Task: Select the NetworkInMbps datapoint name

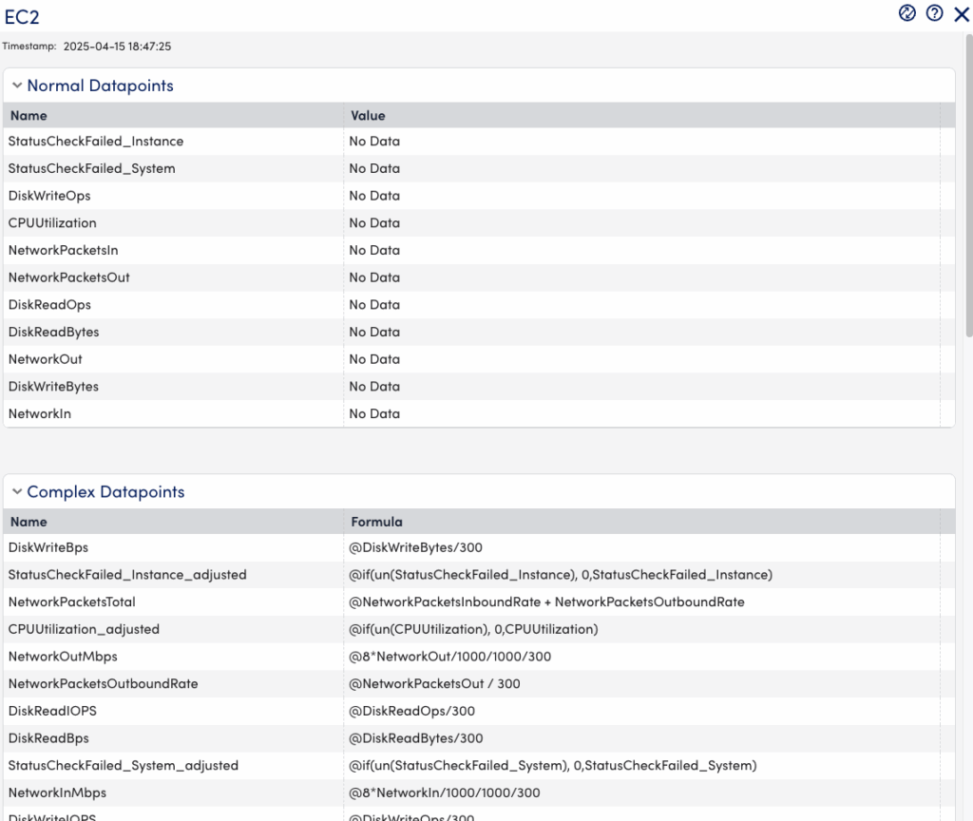Action: coord(57,793)
